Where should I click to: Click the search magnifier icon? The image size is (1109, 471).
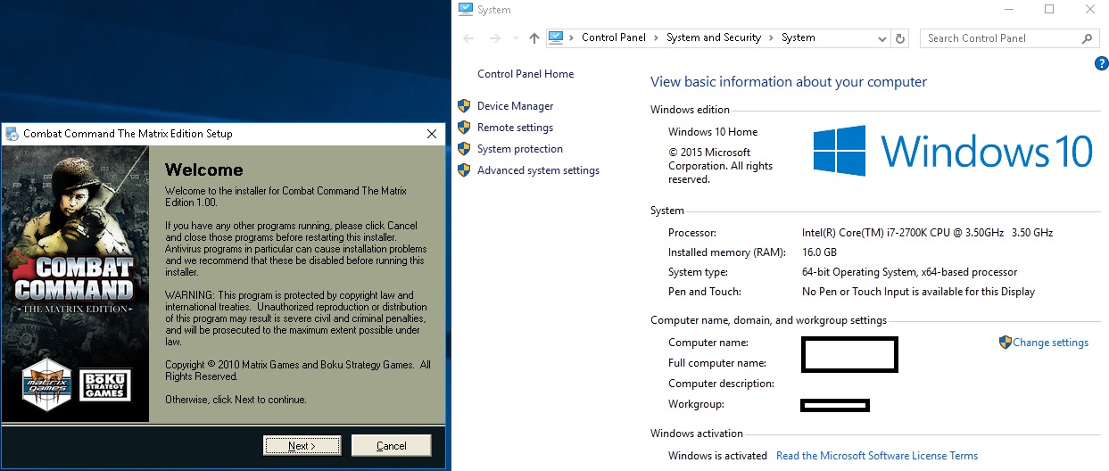(1087, 38)
